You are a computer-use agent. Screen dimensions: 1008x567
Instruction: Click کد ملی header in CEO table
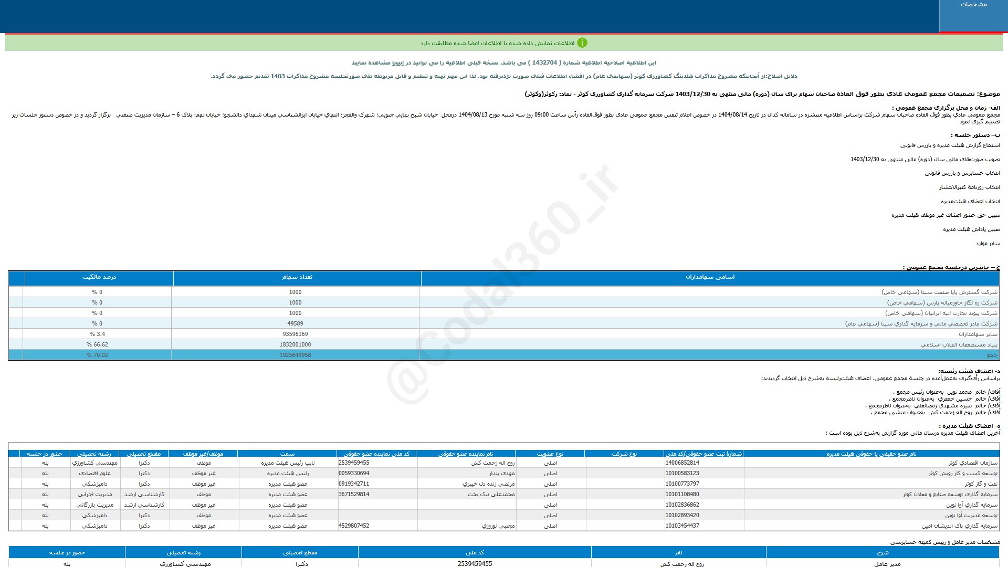475,553
